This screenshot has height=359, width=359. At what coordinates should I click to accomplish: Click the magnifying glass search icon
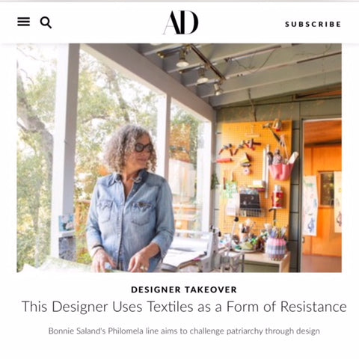(46, 22)
